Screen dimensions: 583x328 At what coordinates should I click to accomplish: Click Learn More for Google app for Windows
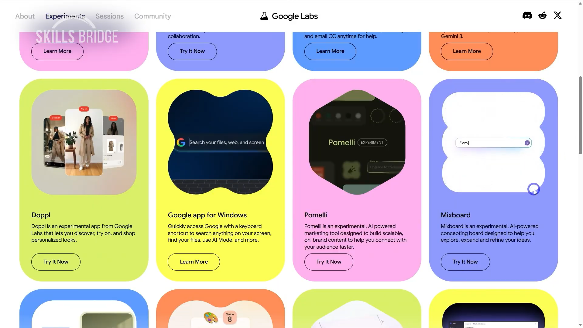tap(194, 262)
